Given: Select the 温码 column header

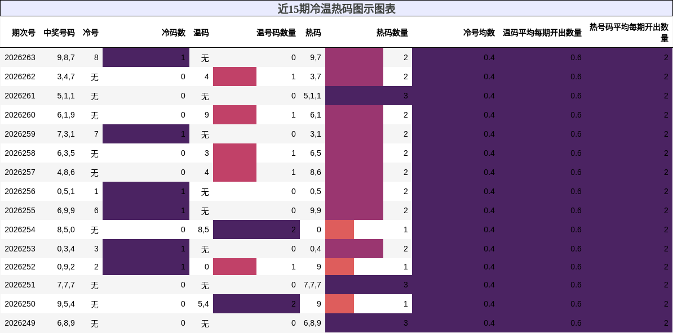Looking at the screenshot, I should (201, 33).
